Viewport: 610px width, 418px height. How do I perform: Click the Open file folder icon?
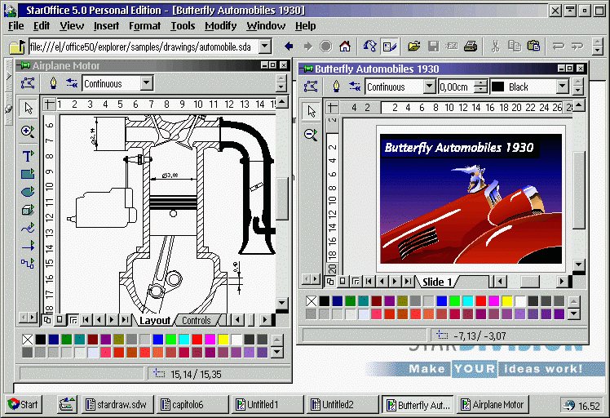coord(414,47)
